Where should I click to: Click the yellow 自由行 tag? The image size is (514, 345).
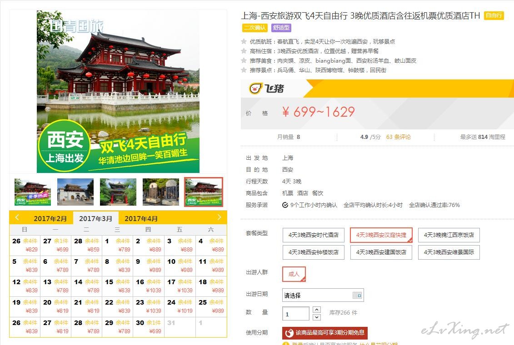click(x=494, y=15)
